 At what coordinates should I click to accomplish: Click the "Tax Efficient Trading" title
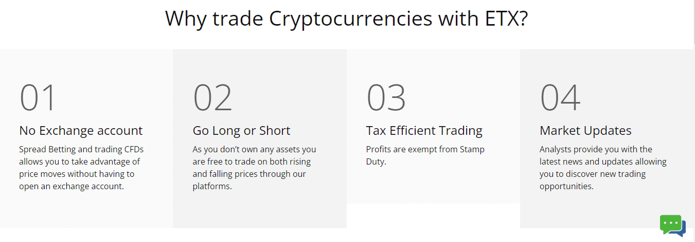coord(424,131)
